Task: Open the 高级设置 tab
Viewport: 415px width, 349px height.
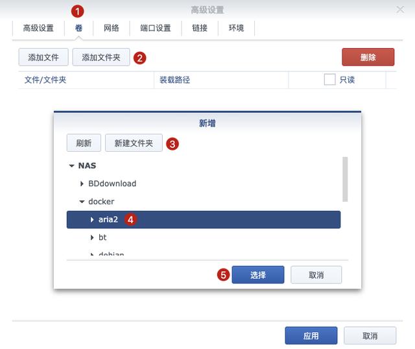Action: coord(38,28)
